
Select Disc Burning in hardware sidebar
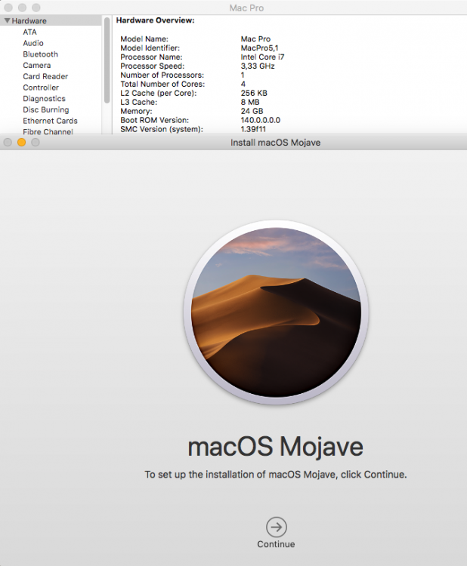coord(45,109)
